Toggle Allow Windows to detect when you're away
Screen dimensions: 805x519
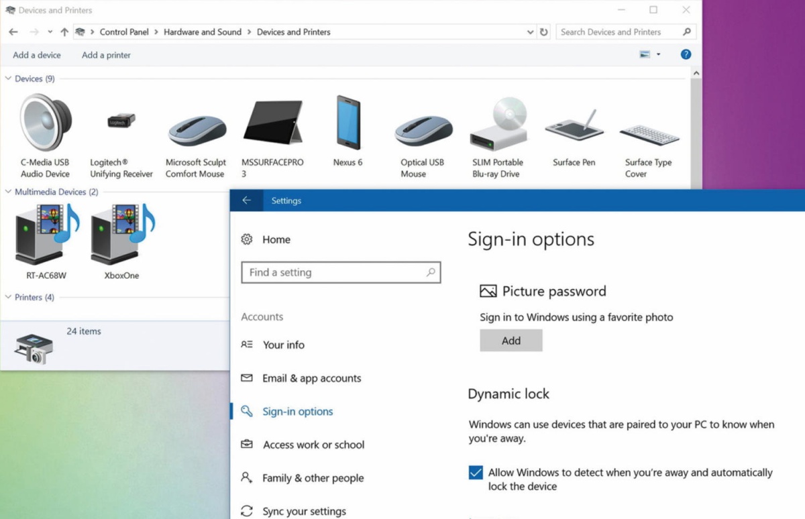pyautogui.click(x=476, y=473)
